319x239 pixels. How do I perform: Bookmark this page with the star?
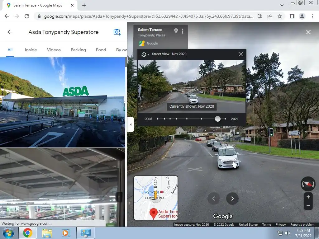pos(280,16)
